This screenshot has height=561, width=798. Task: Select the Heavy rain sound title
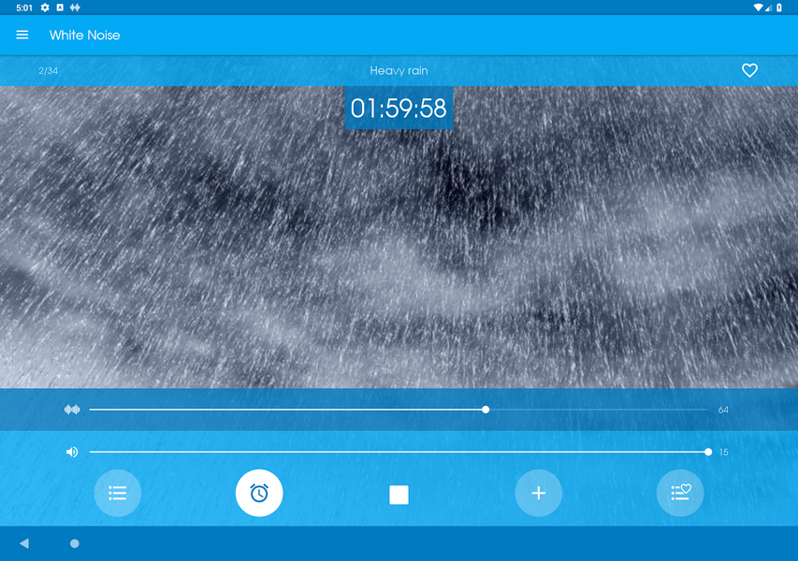click(399, 70)
